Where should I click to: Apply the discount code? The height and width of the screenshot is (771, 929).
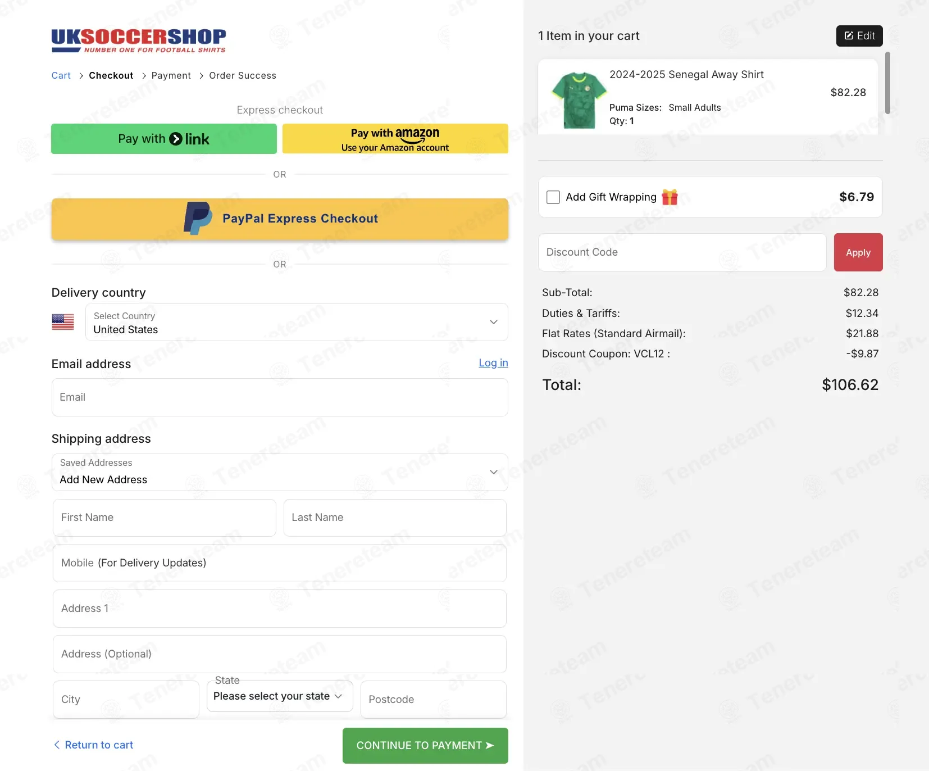click(858, 252)
